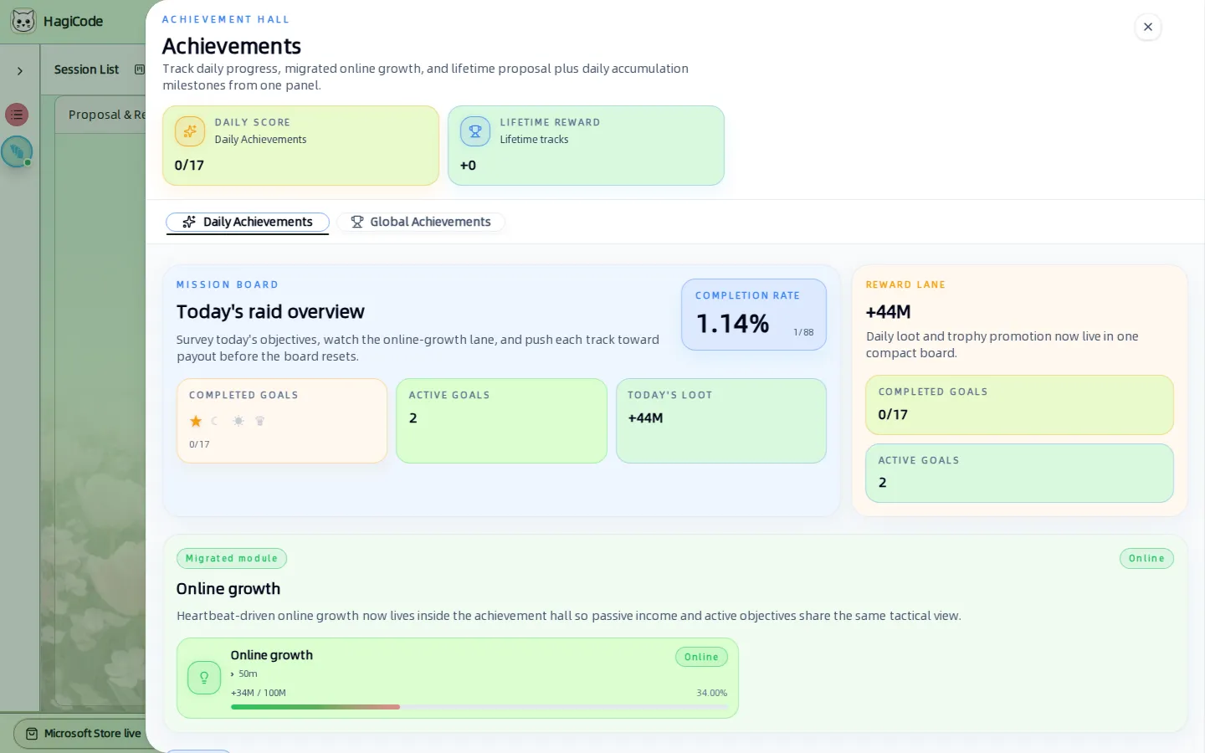Switch to the Daily Achievements tab
Viewport: 1205px width, 753px height.
(248, 222)
